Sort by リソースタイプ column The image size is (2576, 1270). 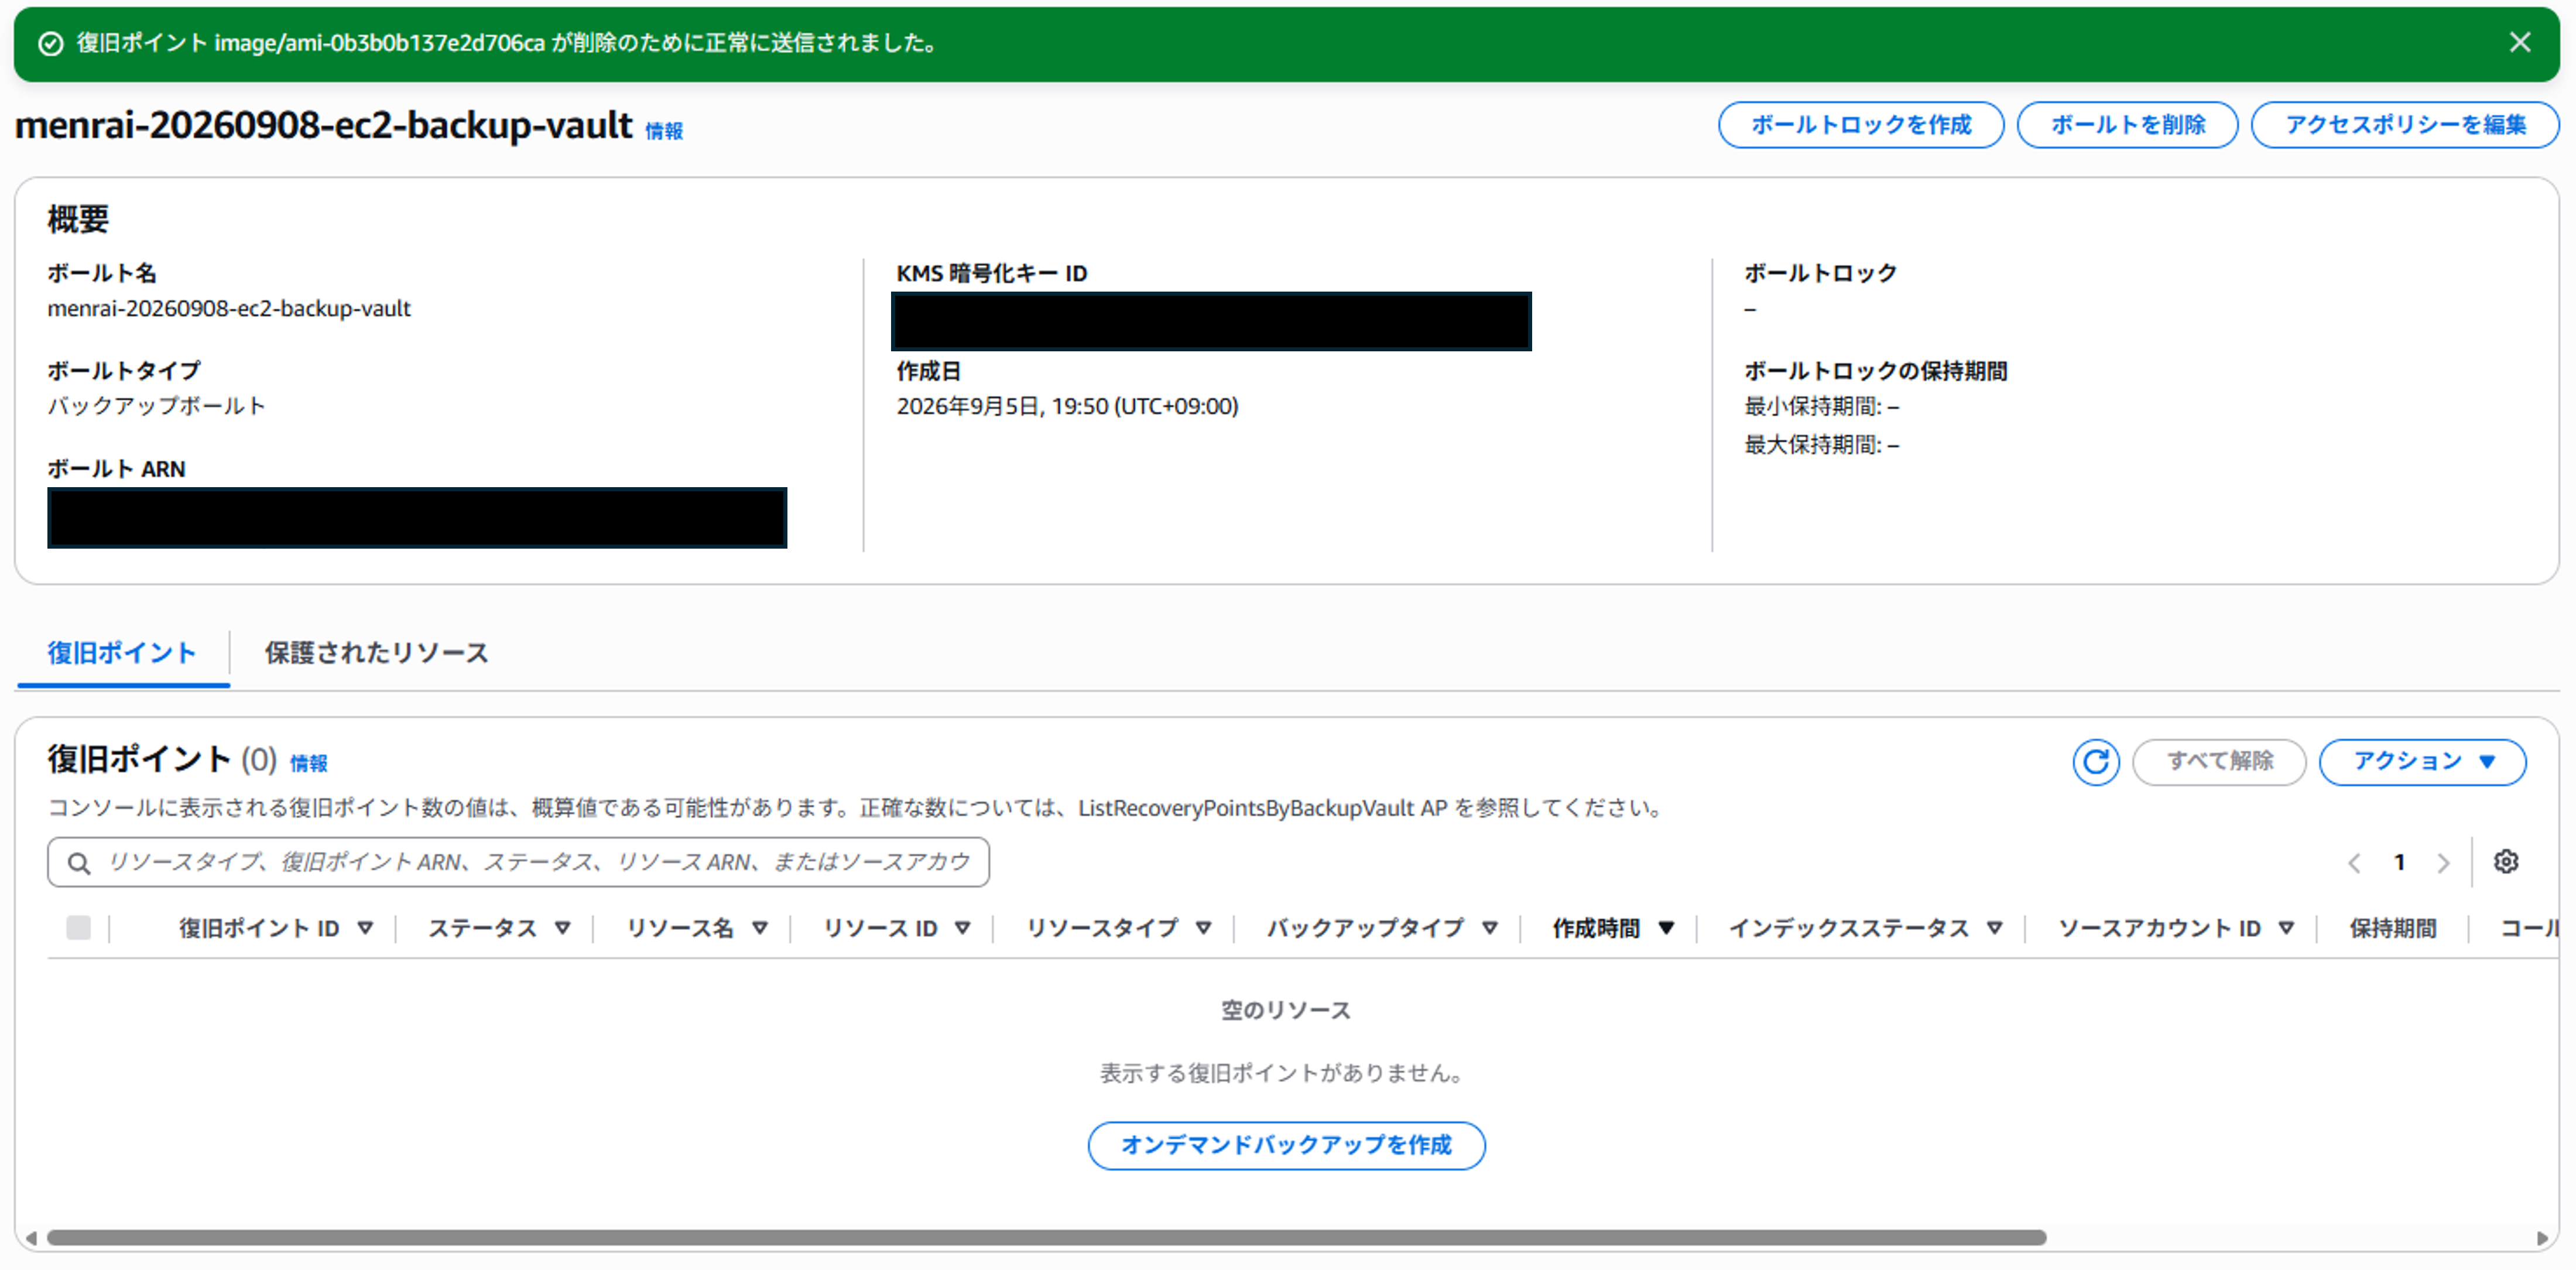coord(1119,928)
